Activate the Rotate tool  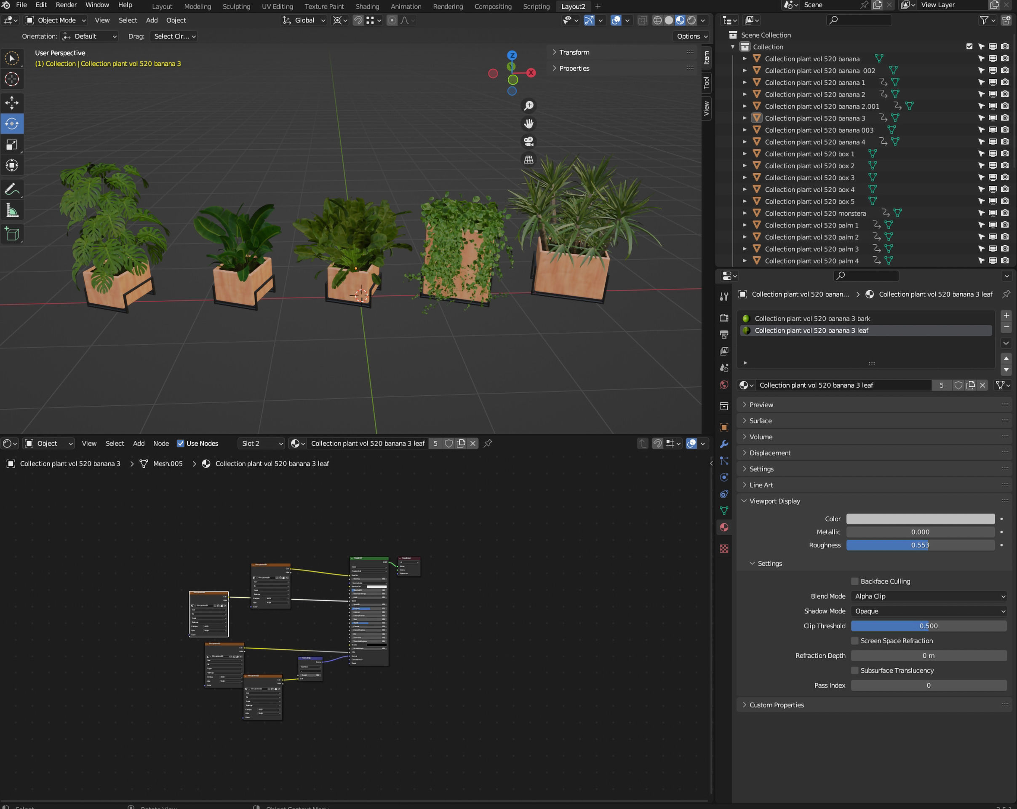tap(12, 123)
